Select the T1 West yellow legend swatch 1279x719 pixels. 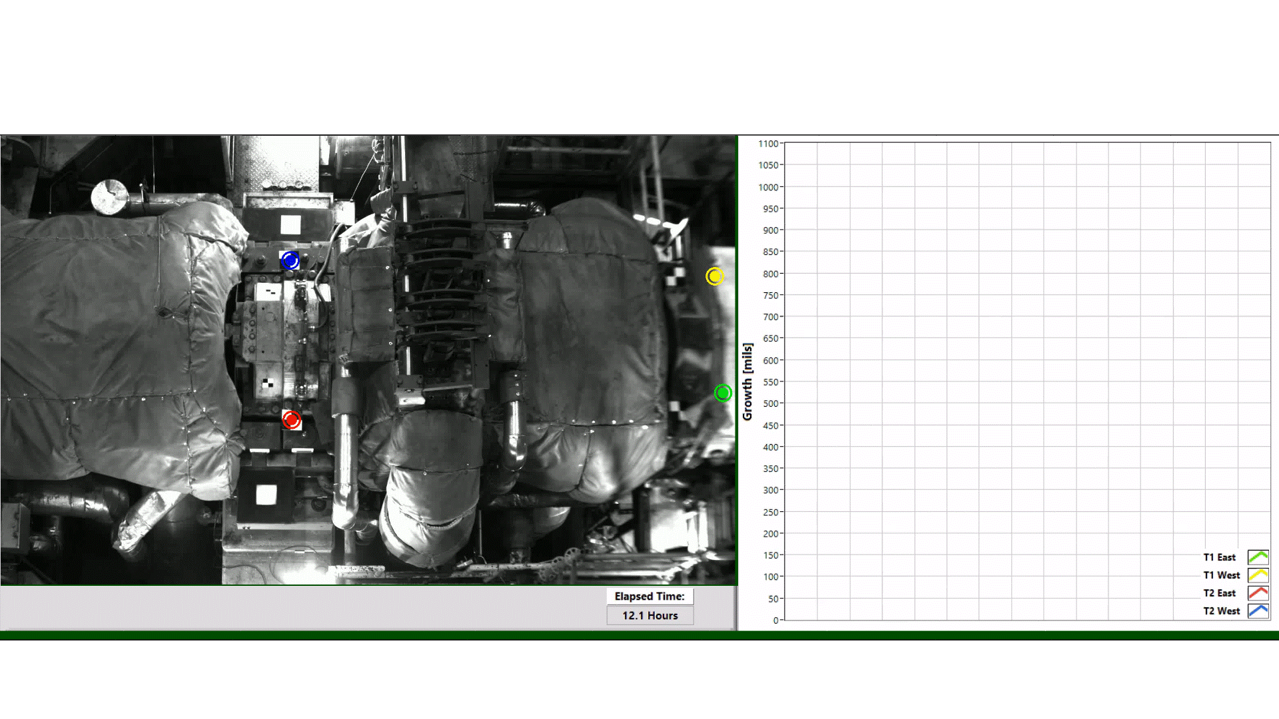pyautogui.click(x=1258, y=575)
